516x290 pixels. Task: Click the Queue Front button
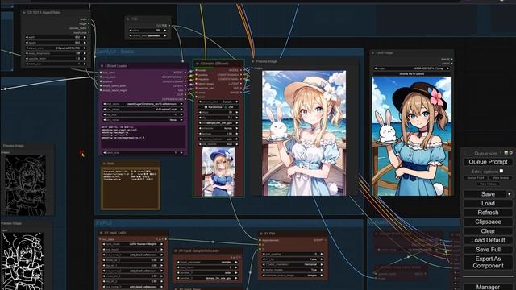(x=476, y=178)
